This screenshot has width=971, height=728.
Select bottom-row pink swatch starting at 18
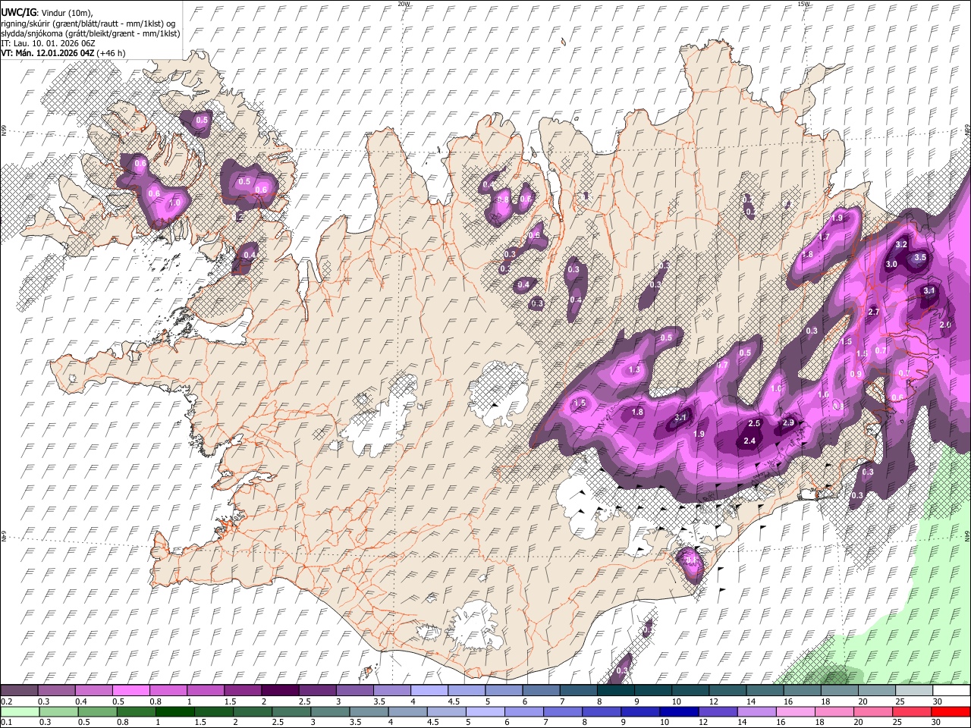(x=835, y=711)
